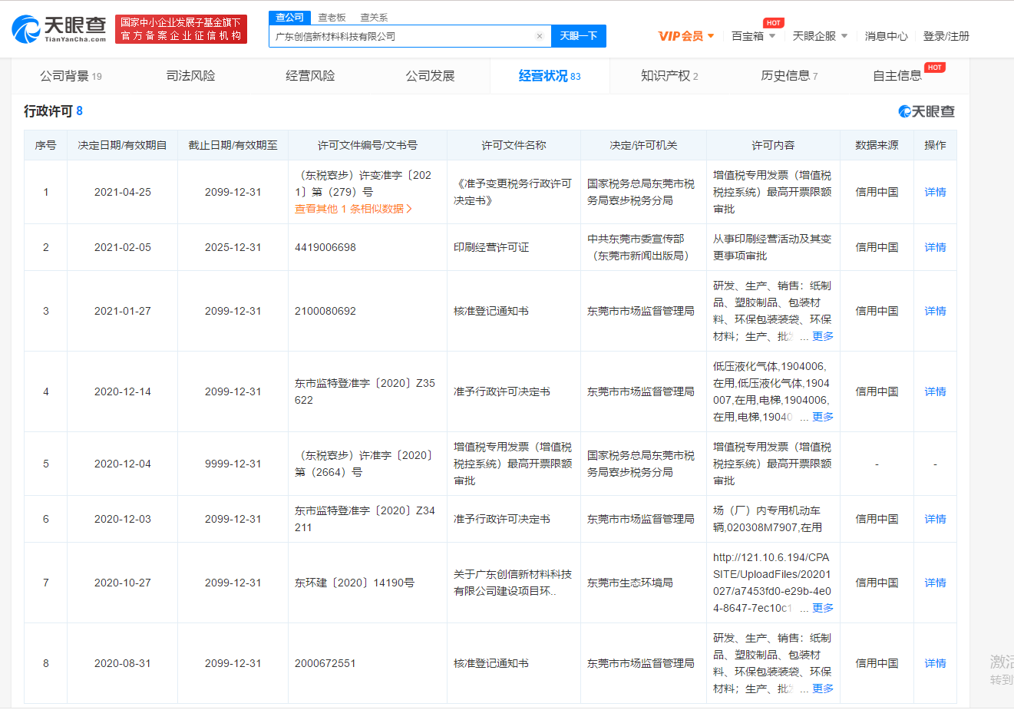Click the 天眼查 logo beside 行政许可 heading
The width and height of the screenshot is (1014, 710).
926,111
